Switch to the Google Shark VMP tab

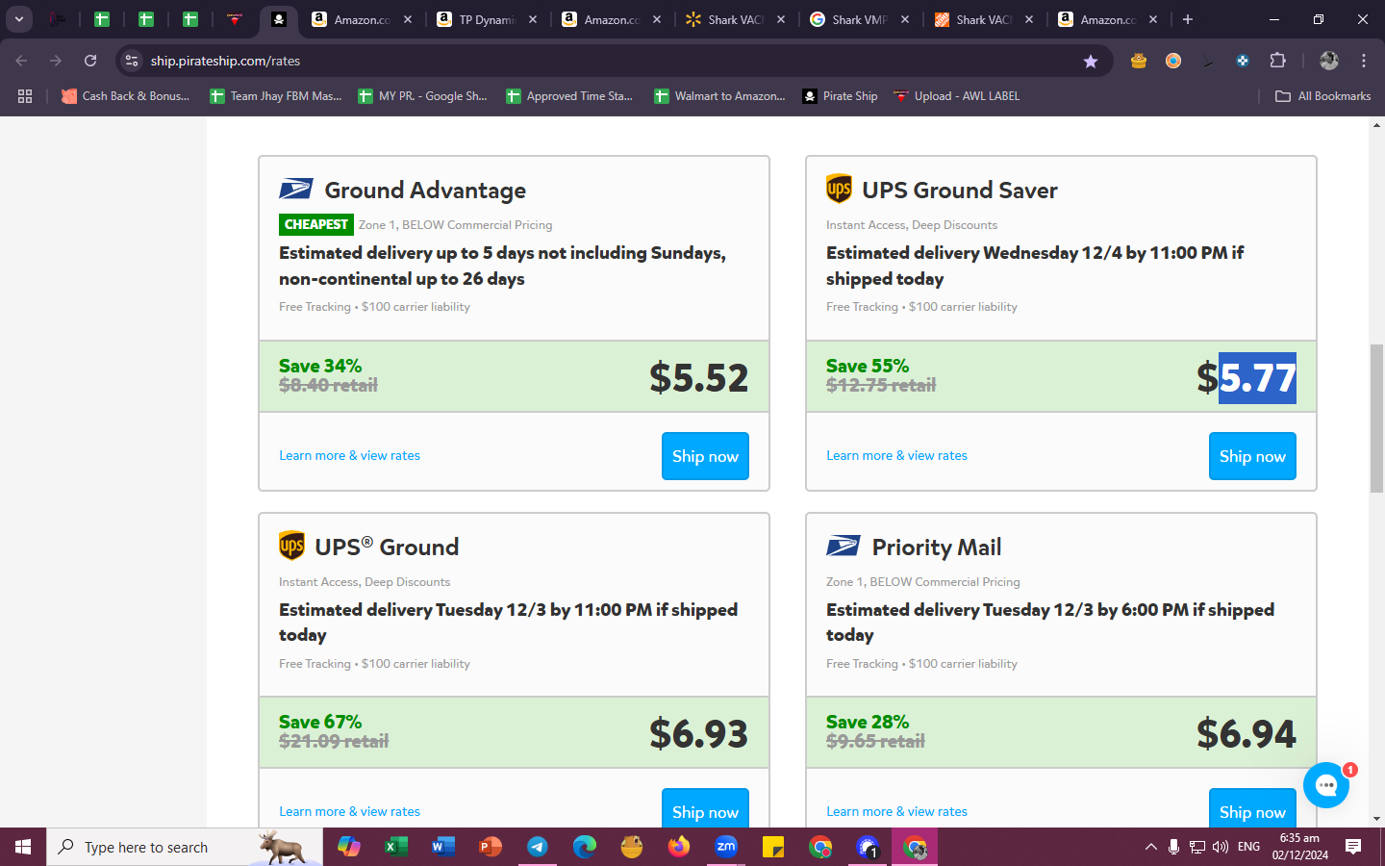click(860, 19)
